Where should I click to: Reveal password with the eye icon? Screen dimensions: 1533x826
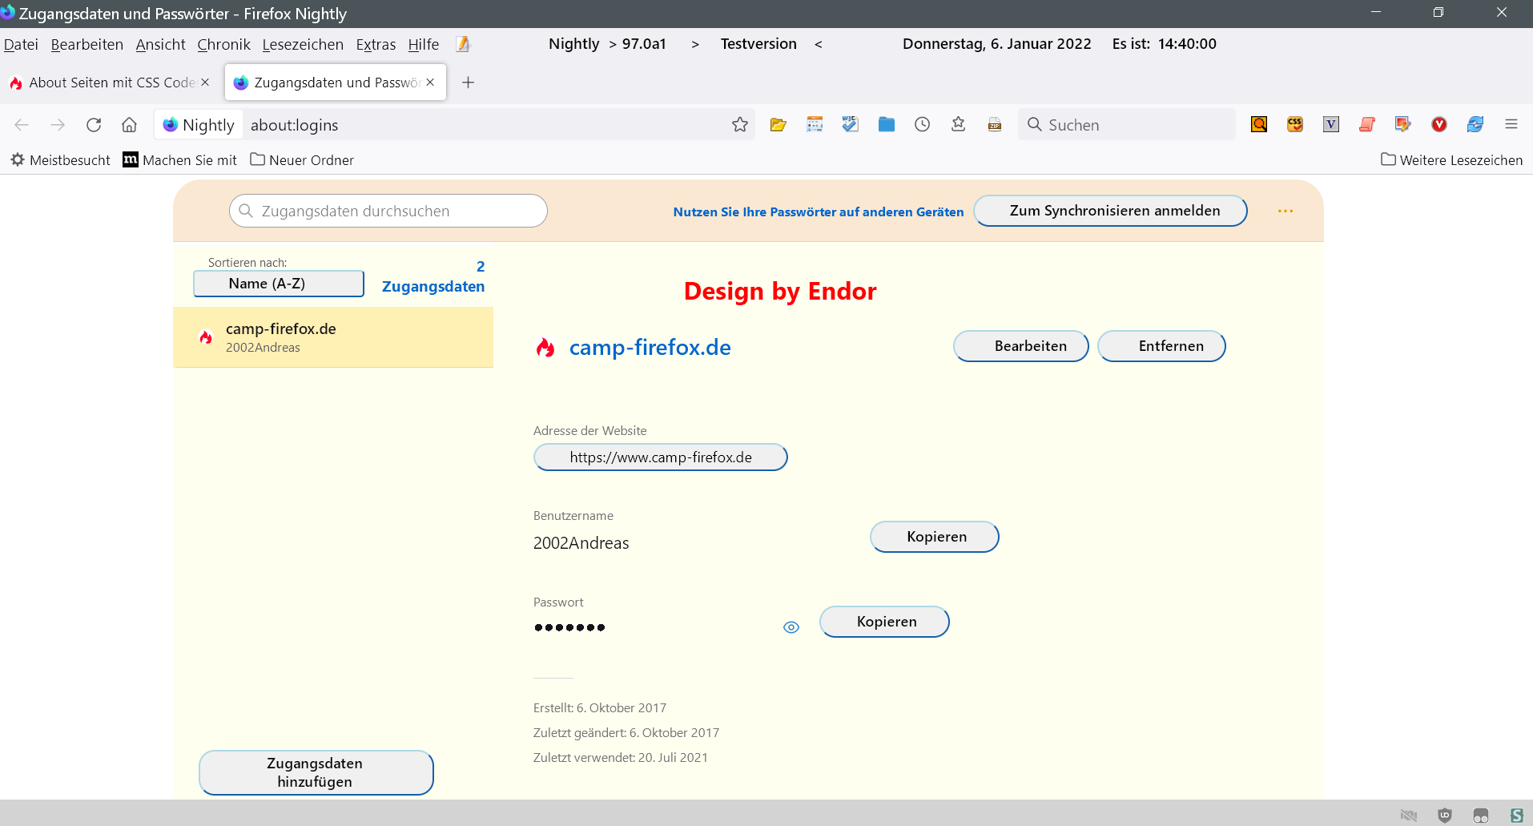pyautogui.click(x=791, y=627)
